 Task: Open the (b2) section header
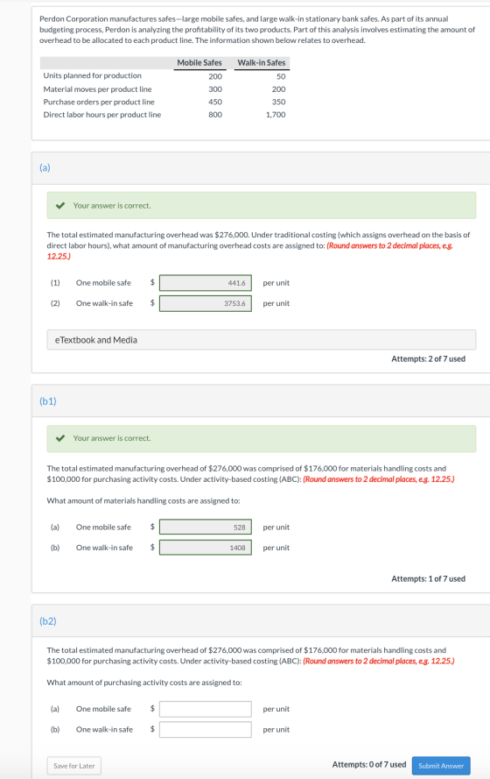pyautogui.click(x=47, y=621)
